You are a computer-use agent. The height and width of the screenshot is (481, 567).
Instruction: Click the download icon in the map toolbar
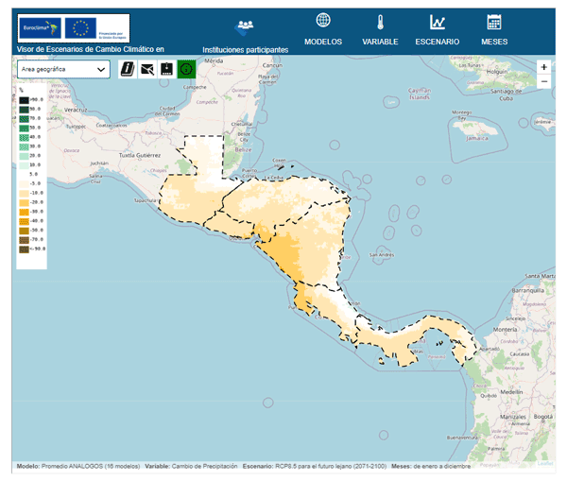166,68
